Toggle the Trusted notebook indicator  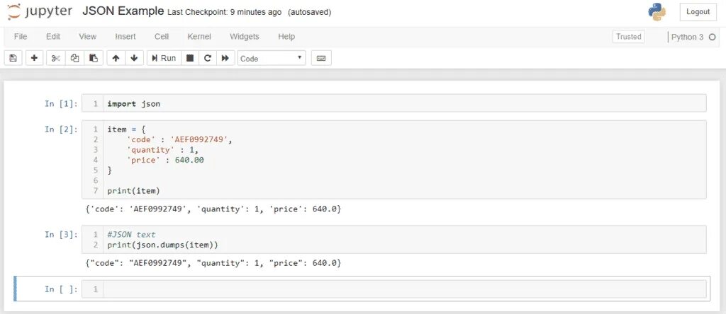628,37
